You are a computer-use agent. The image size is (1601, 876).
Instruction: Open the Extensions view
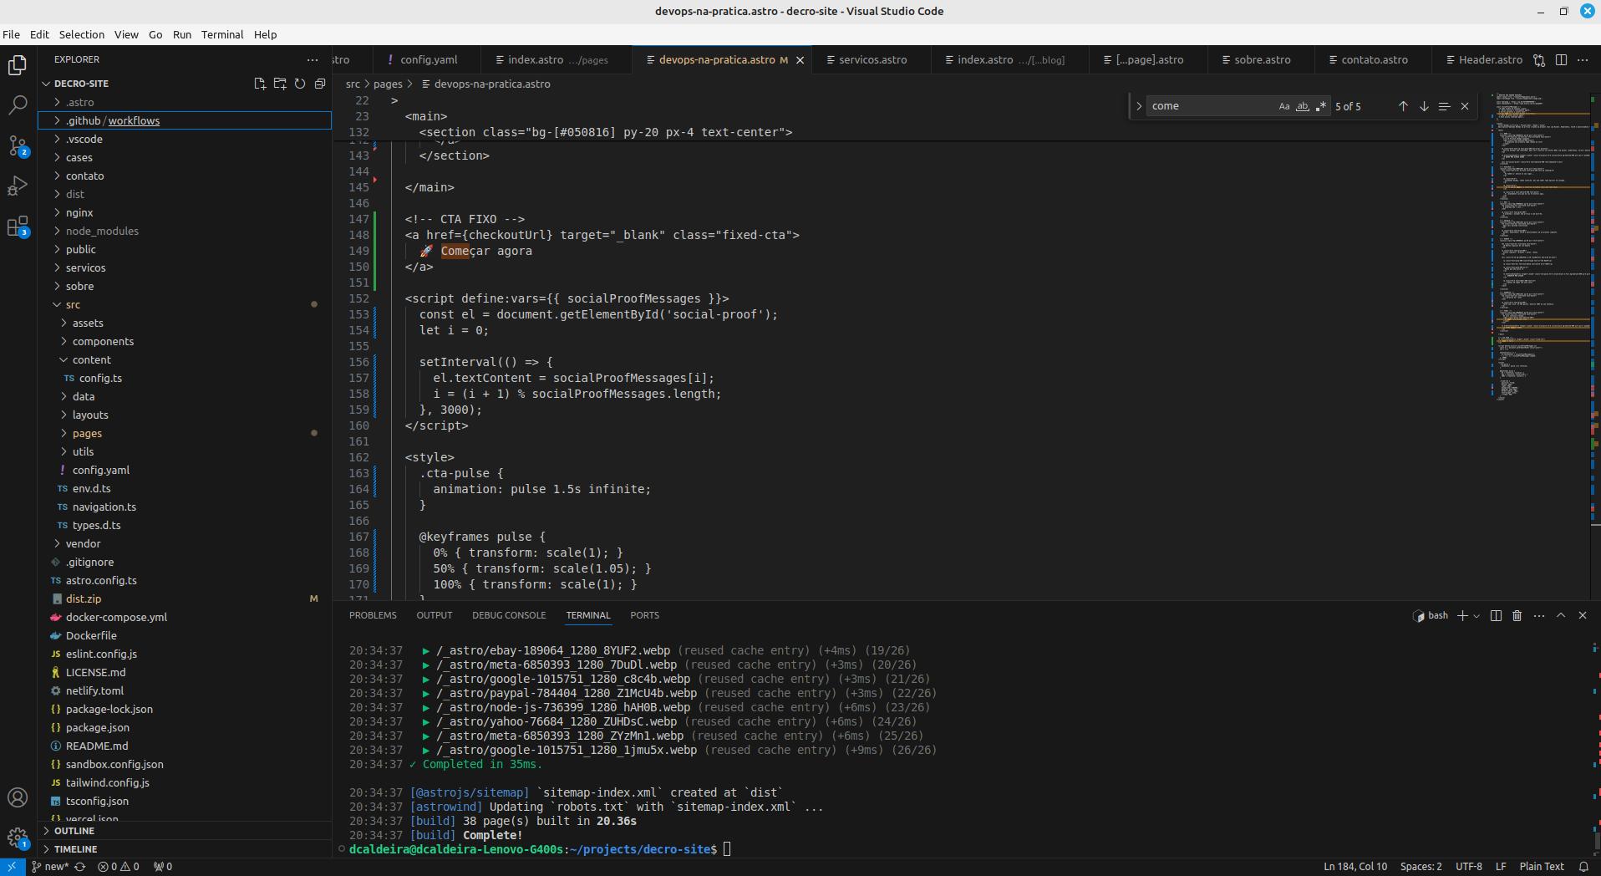18,226
